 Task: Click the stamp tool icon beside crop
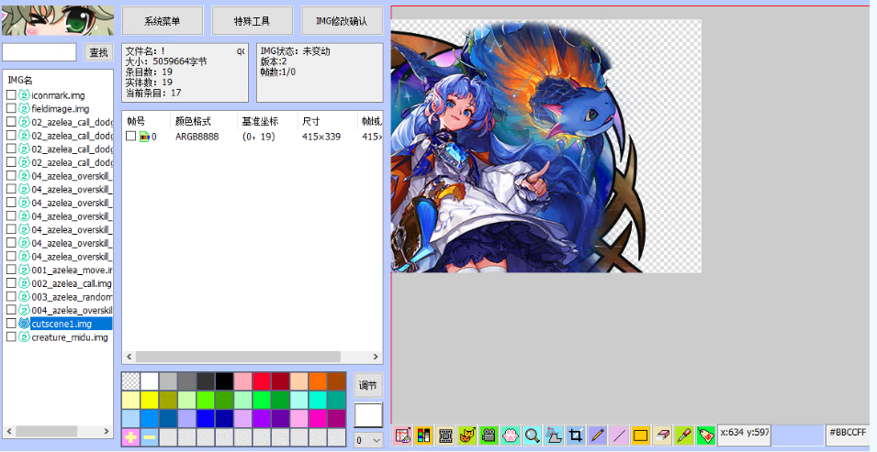pos(554,435)
